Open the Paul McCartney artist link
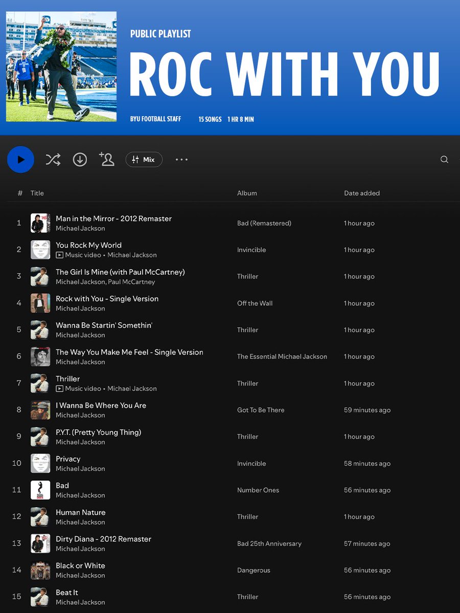 pyautogui.click(x=131, y=282)
